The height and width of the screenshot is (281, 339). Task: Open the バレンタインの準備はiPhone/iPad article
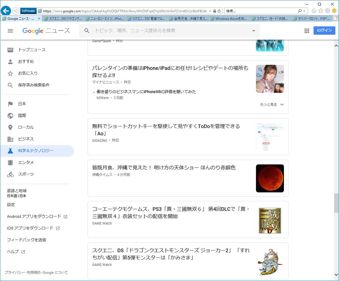point(170,72)
